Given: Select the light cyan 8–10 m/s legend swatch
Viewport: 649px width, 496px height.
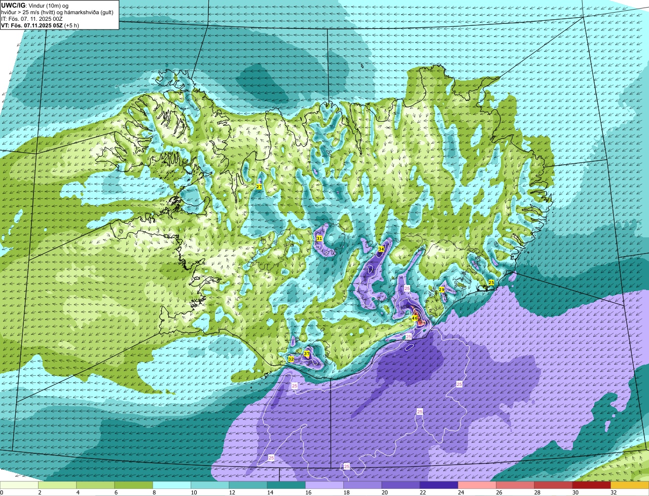Looking at the screenshot, I should click(x=172, y=485).
